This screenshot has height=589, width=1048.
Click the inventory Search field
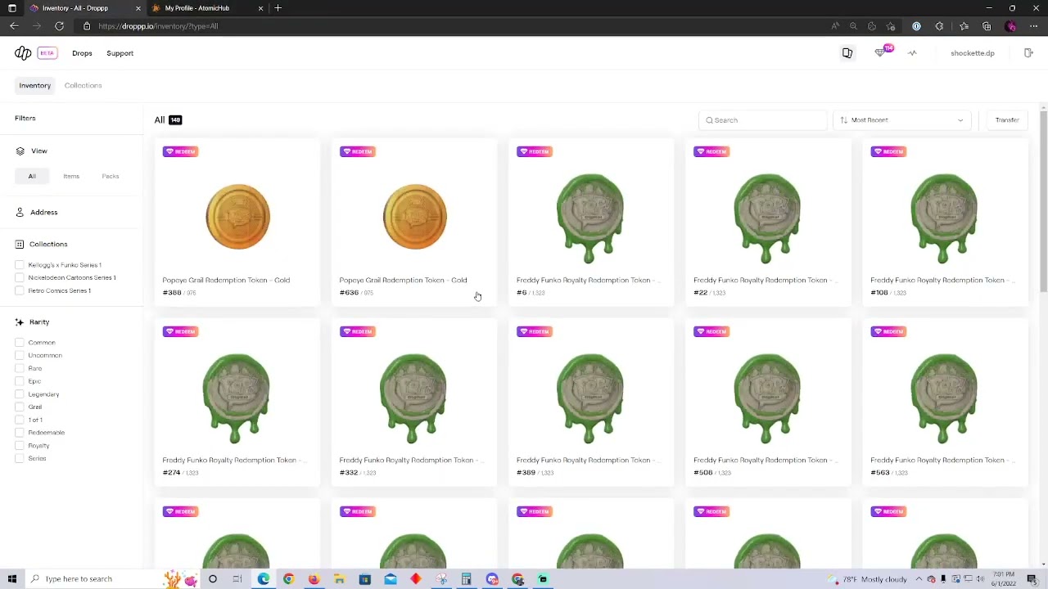pos(763,120)
